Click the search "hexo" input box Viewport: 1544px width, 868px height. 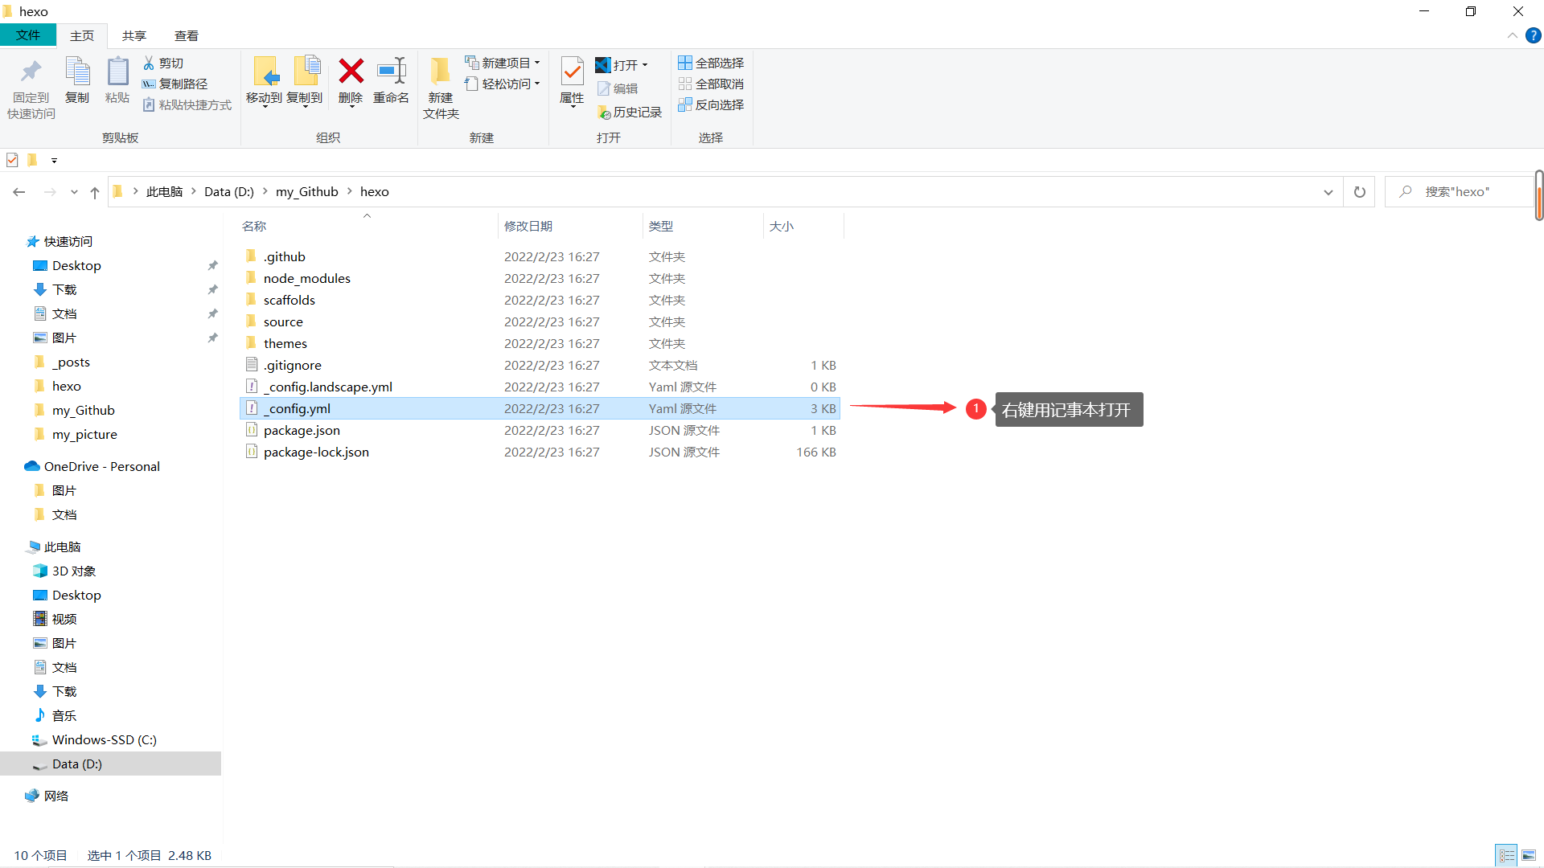pos(1460,192)
